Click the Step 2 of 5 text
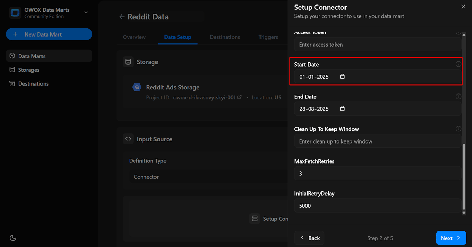The width and height of the screenshot is (472, 247). coord(380,238)
